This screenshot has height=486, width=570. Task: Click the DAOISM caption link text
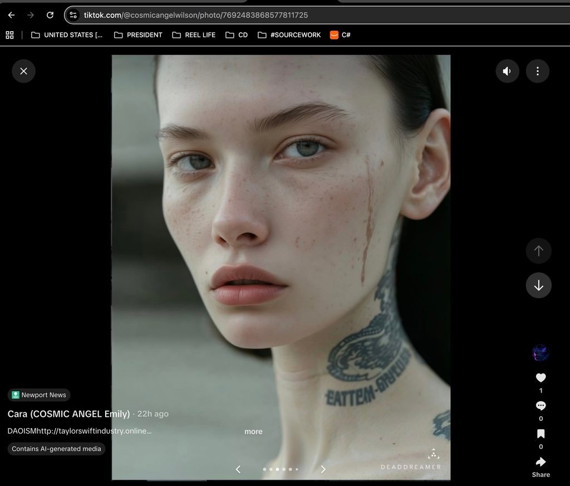pyautogui.click(x=80, y=431)
